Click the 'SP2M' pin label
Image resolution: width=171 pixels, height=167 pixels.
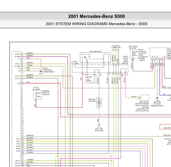18,149
